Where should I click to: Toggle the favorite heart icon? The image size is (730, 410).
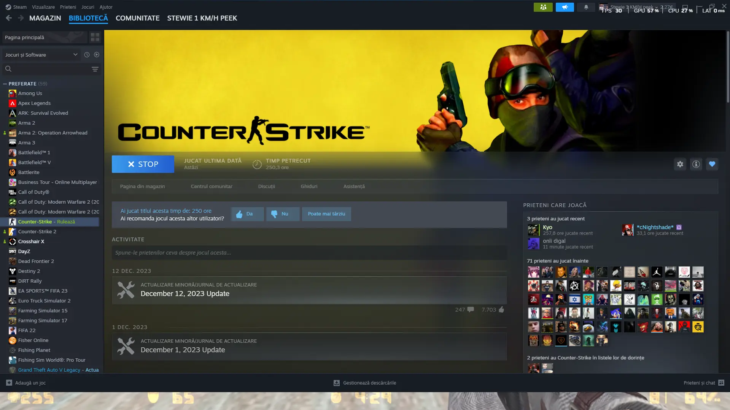click(x=712, y=164)
